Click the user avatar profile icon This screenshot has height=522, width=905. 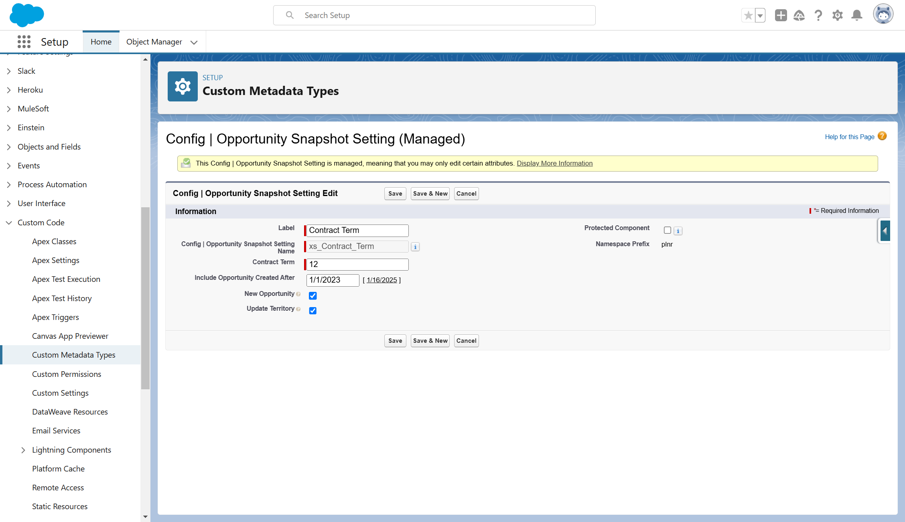883,14
